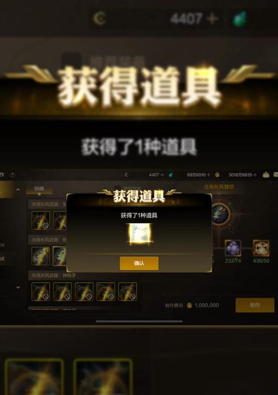This screenshot has height=395, width=278.
Task: Add currency via plus beside 69756010
Action: pos(208,174)
